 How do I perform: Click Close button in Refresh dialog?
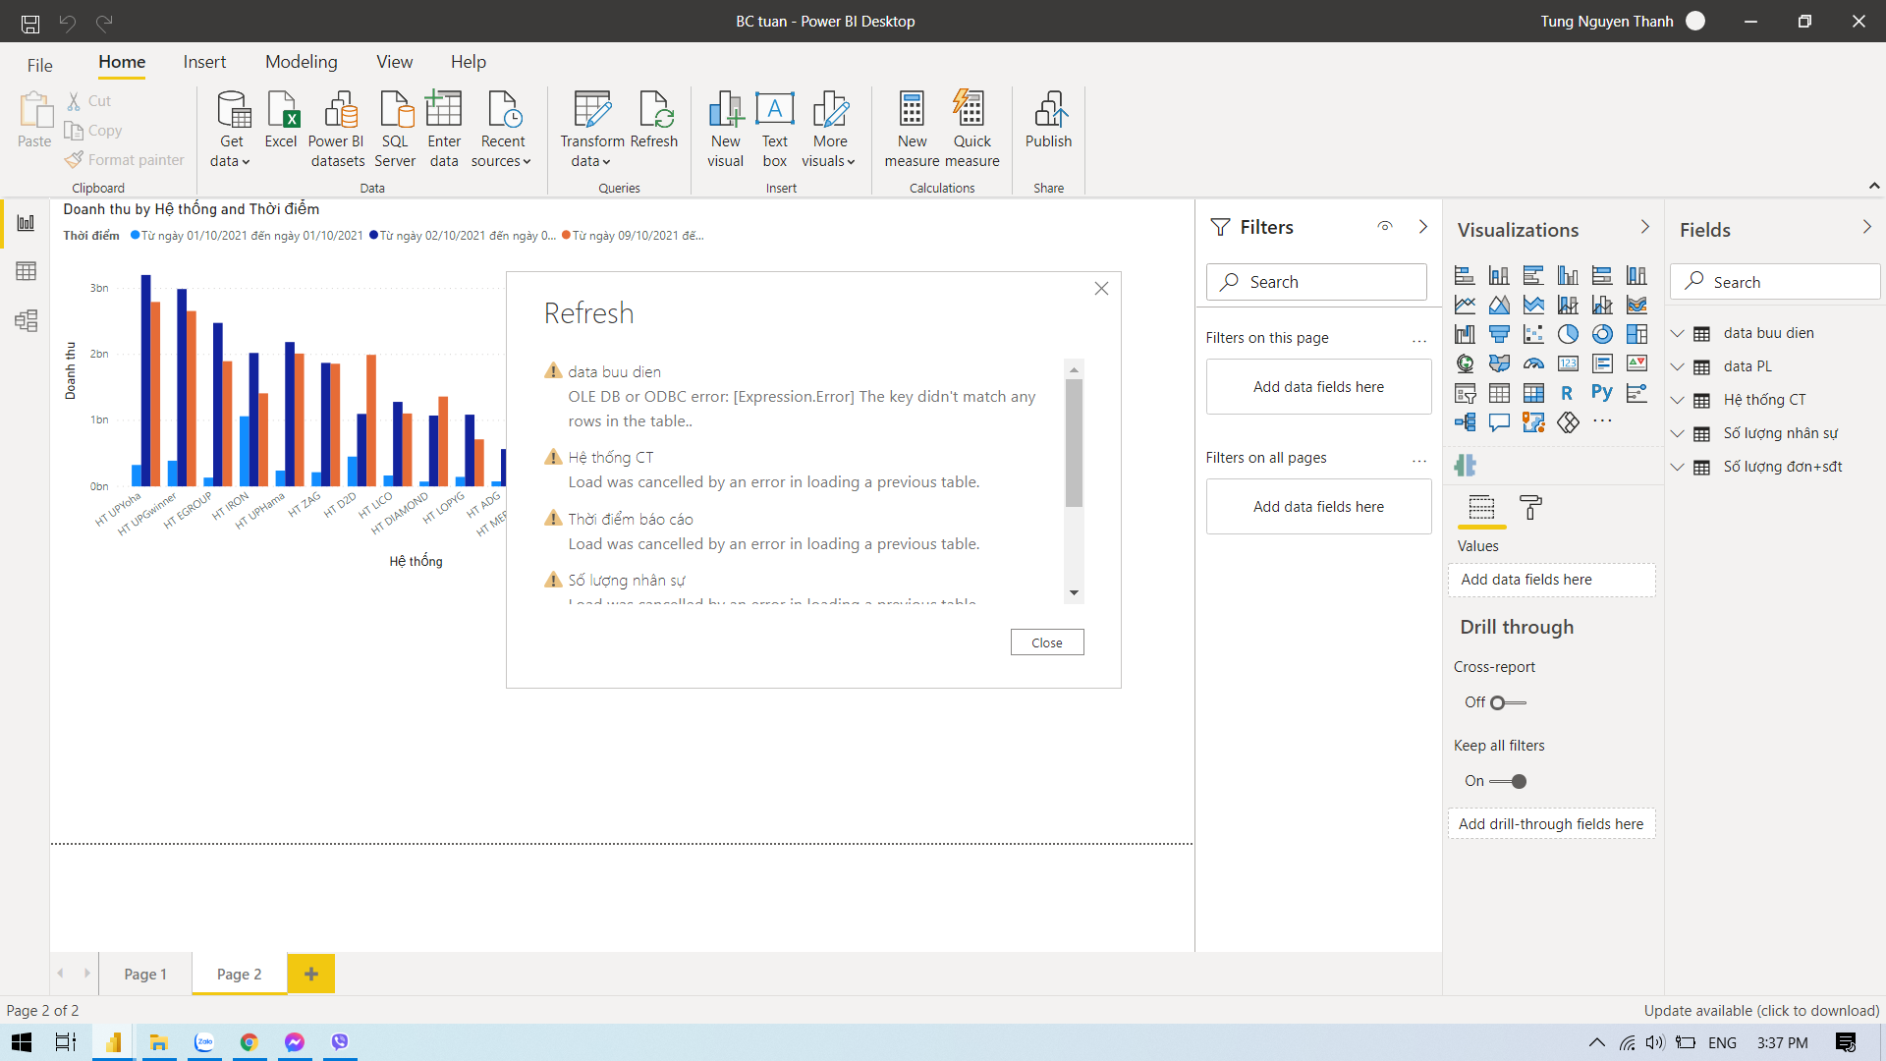click(1047, 642)
